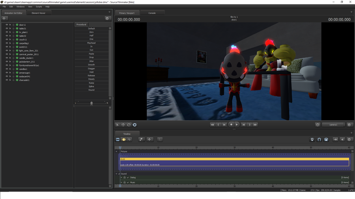This screenshot has width=355, height=199.
Task: Open viewport gear settings menu
Action: coord(349,125)
